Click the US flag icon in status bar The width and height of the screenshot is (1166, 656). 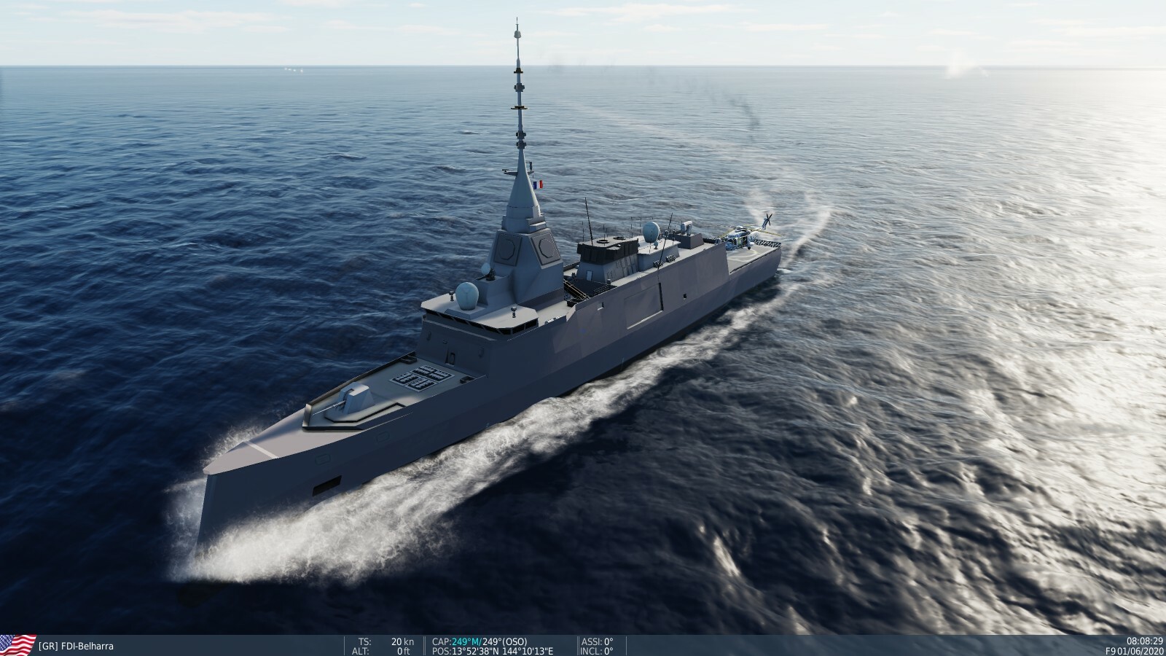(17, 644)
